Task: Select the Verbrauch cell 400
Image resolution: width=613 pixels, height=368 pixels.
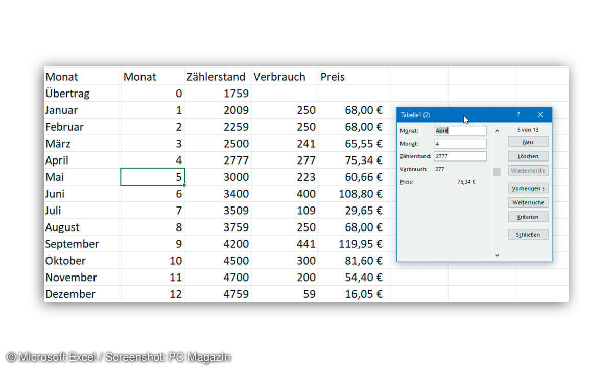Action: point(285,194)
